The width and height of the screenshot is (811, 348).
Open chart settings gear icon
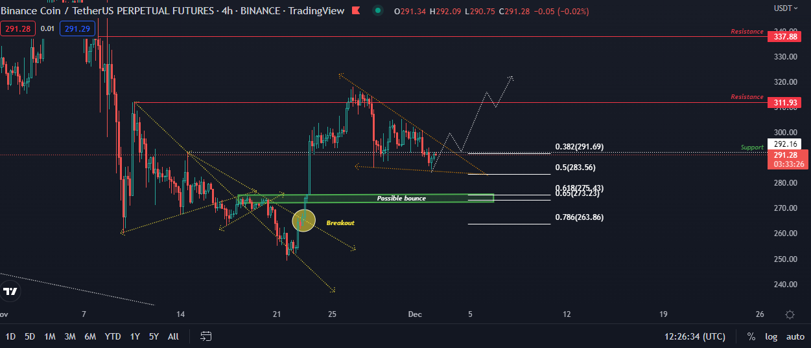[x=790, y=315]
